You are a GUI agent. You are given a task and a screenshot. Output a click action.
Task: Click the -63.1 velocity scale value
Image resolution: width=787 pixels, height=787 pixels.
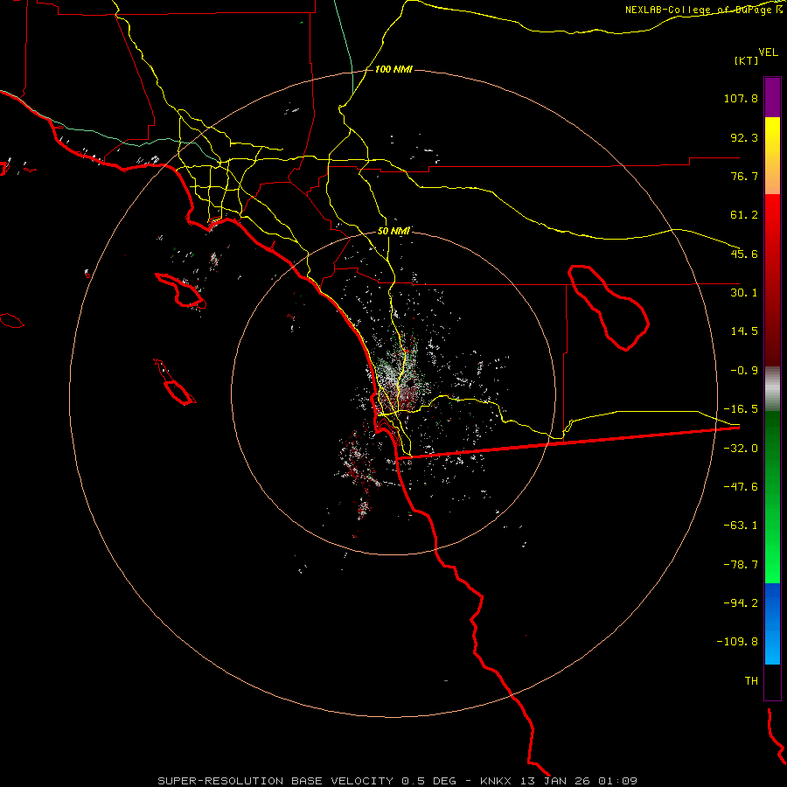tap(741, 526)
